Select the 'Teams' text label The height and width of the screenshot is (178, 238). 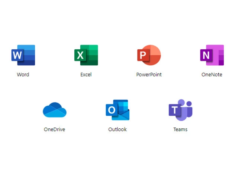coord(180,129)
